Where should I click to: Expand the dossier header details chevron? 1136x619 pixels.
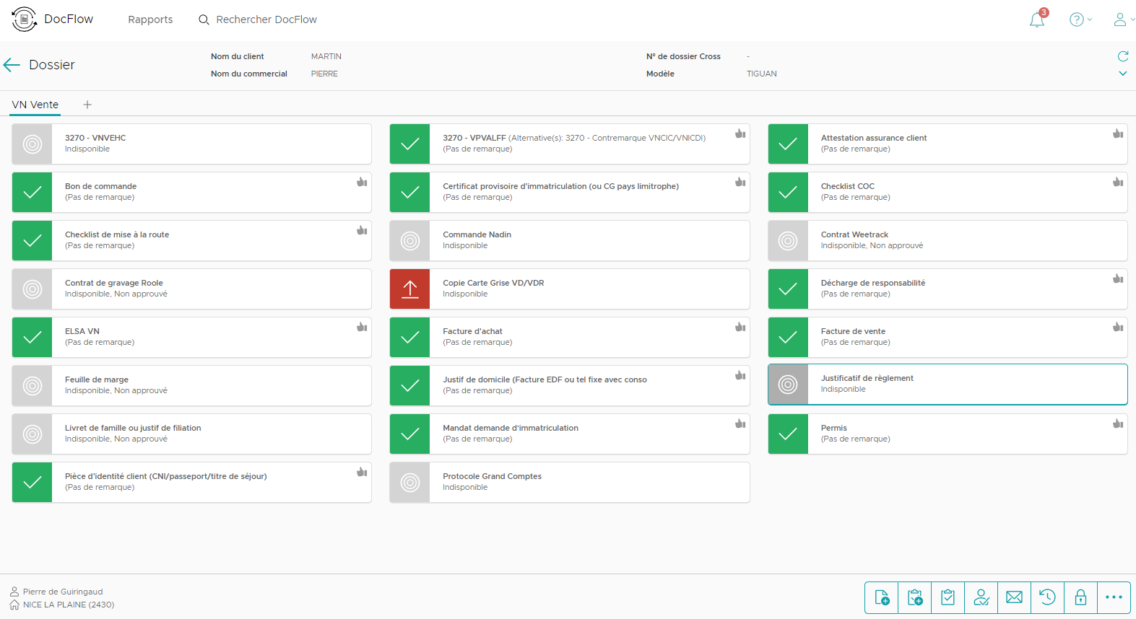1123,74
